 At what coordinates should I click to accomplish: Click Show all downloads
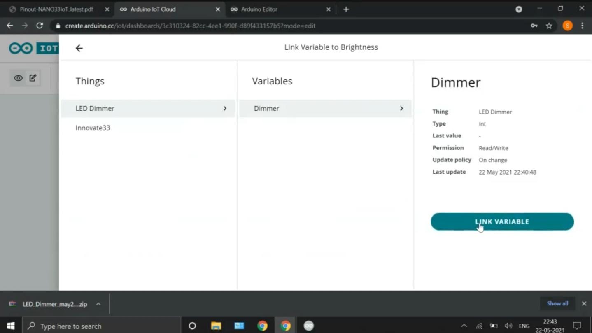[557, 303]
